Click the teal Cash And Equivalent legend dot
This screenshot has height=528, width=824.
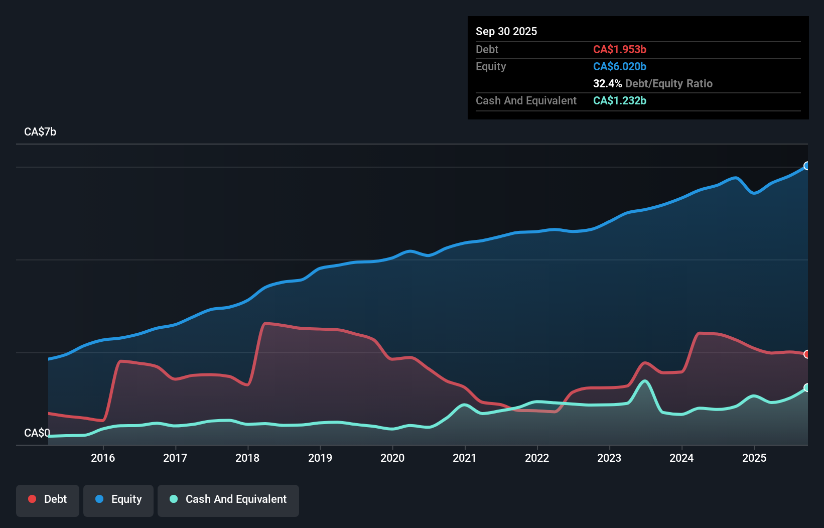pos(174,499)
